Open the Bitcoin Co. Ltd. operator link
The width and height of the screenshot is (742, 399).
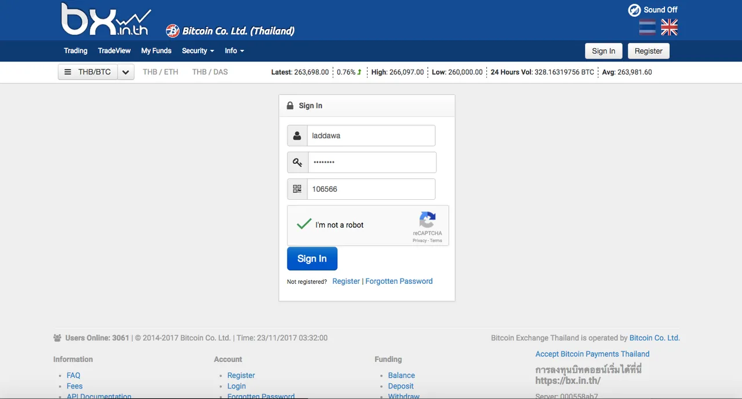(654, 338)
